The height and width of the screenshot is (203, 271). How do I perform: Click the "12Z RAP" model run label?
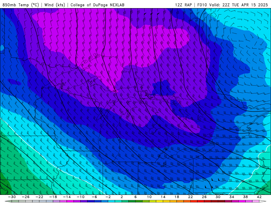(183, 5)
